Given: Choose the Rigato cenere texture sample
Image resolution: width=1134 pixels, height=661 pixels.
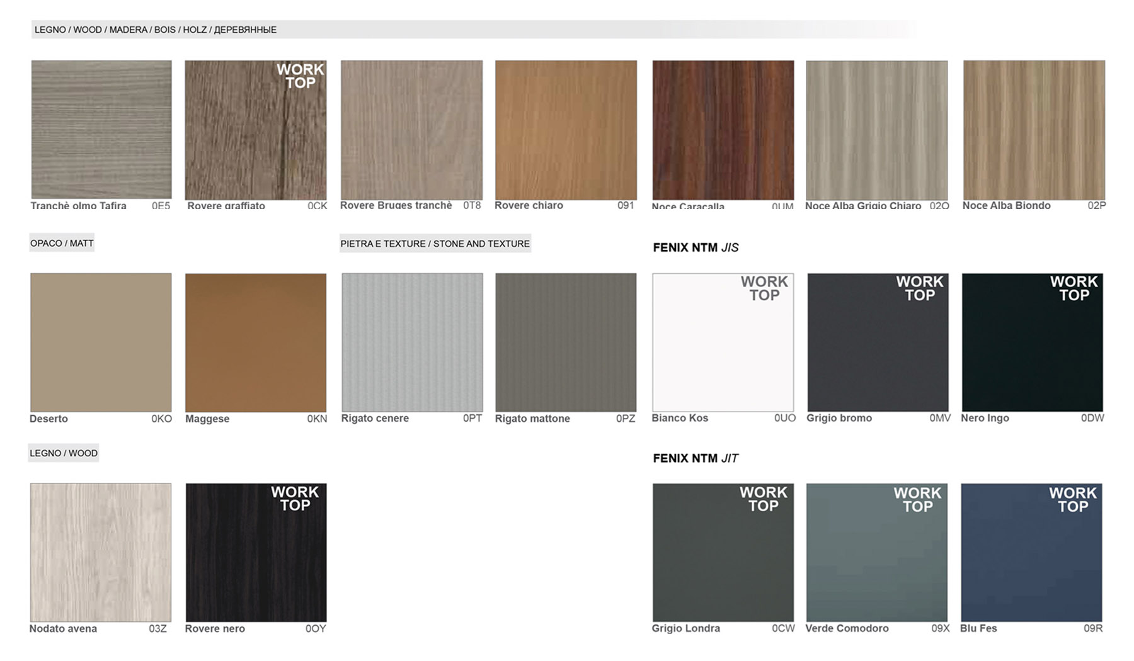Looking at the screenshot, I should (412, 342).
